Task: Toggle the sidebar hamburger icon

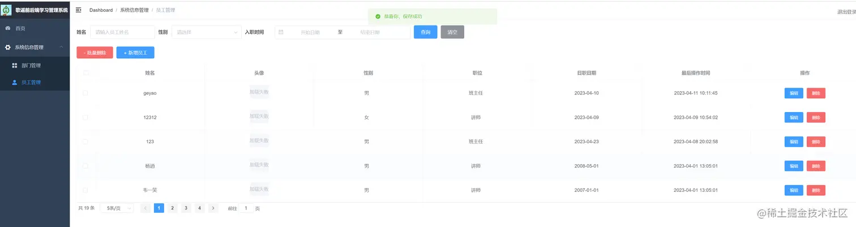Action: point(79,10)
